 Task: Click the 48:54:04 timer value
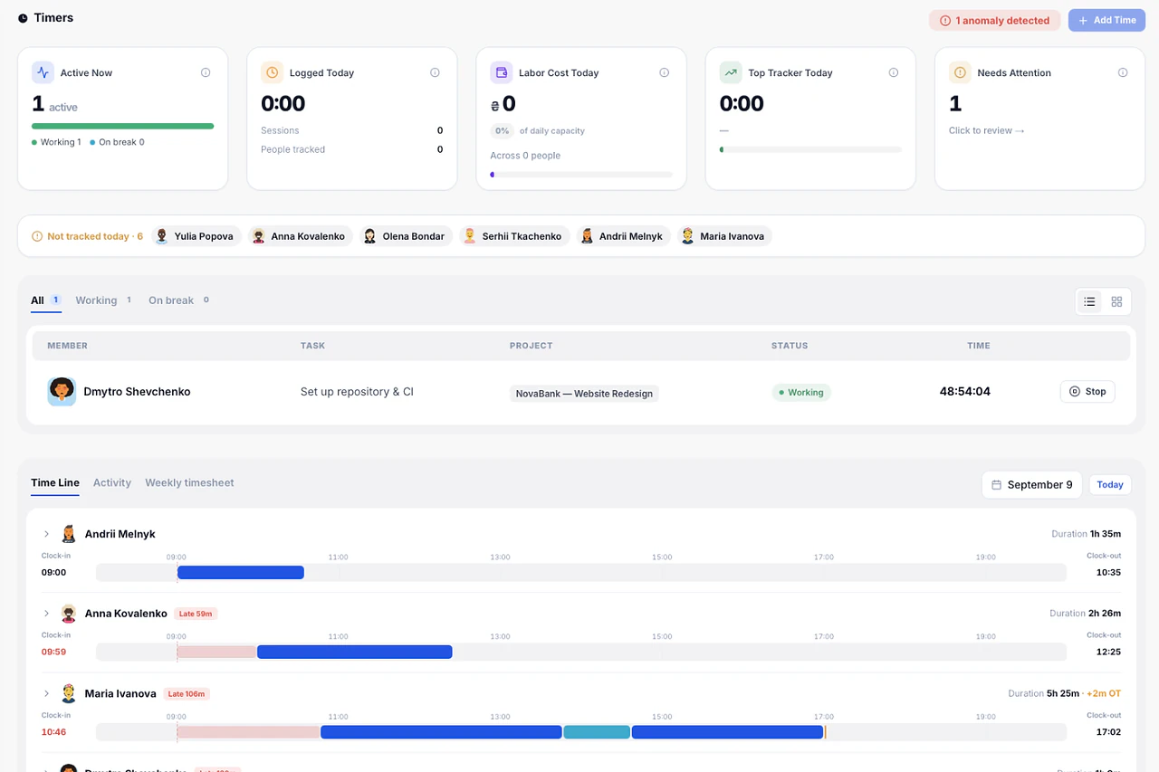tap(965, 391)
